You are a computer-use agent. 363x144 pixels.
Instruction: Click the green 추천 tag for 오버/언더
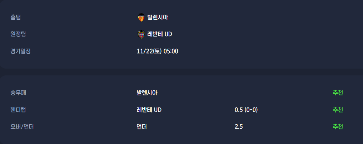338,126
